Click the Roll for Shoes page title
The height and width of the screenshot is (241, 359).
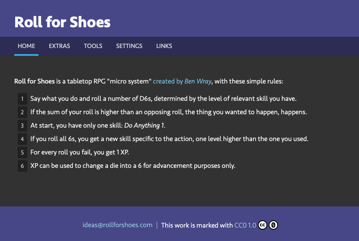(62, 22)
